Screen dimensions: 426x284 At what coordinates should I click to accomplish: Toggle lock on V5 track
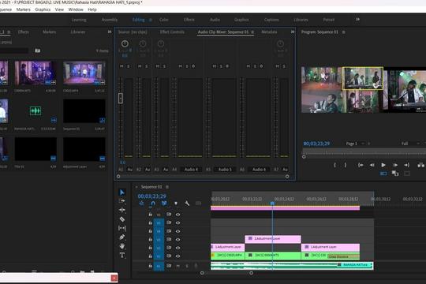(150, 222)
